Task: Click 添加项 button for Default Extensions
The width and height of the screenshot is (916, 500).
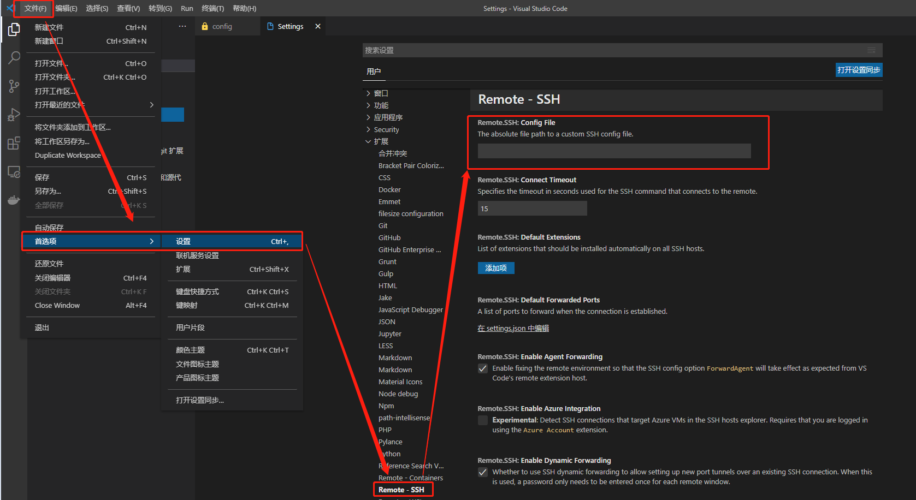Action: point(496,268)
